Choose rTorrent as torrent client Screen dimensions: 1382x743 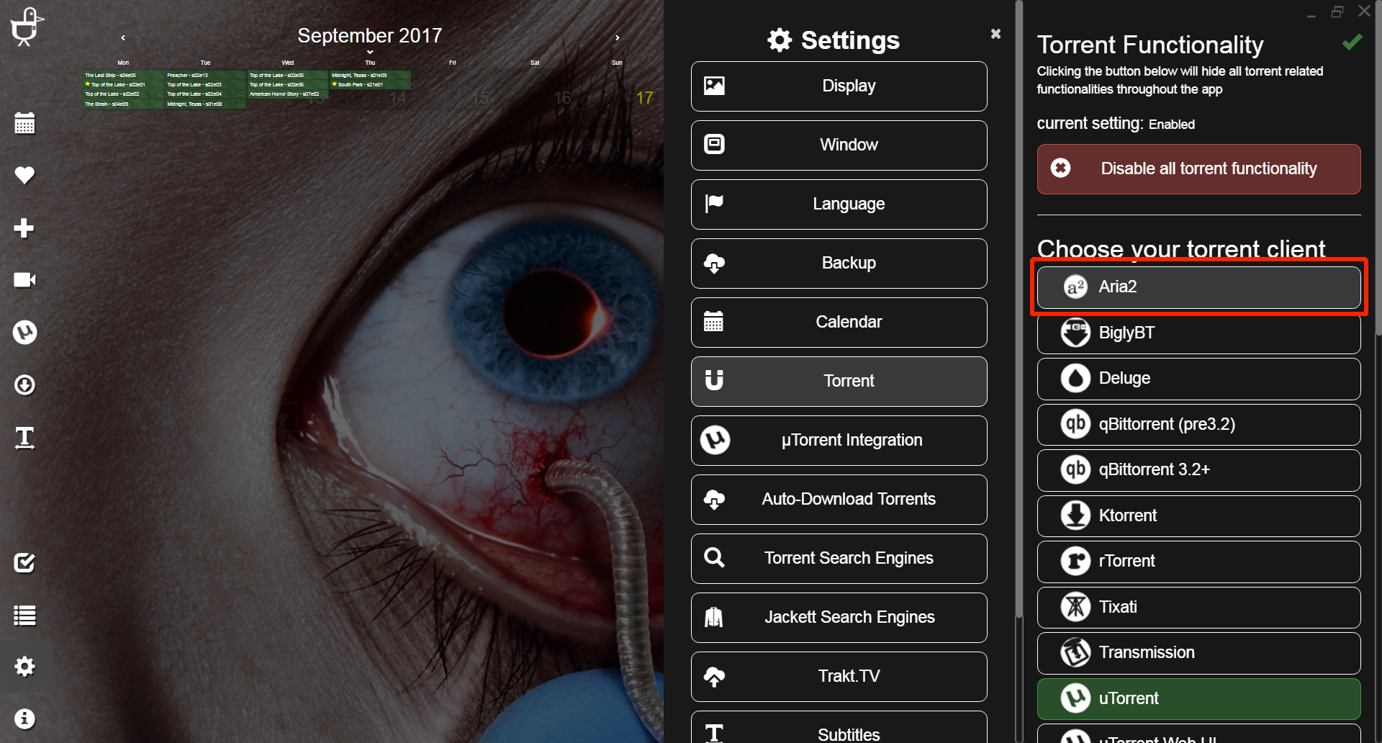[x=1198, y=562]
